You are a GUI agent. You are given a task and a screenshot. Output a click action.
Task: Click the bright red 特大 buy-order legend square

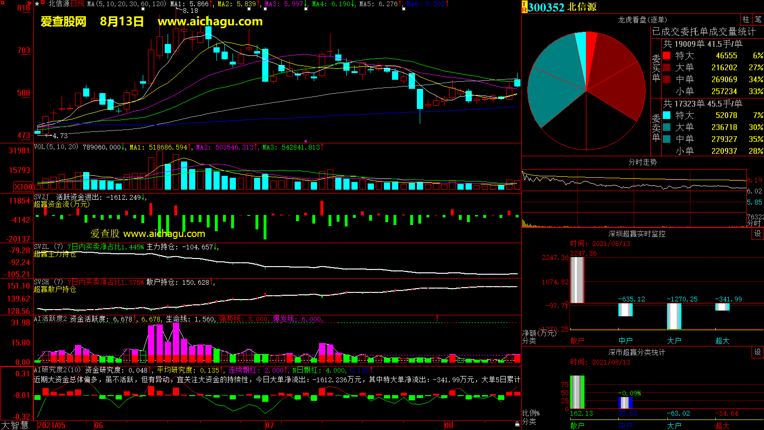[x=667, y=56]
